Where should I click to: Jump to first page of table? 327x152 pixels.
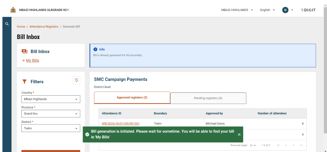(x=278, y=145)
